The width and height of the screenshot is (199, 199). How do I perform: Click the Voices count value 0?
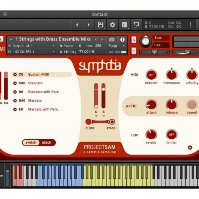click(80, 46)
